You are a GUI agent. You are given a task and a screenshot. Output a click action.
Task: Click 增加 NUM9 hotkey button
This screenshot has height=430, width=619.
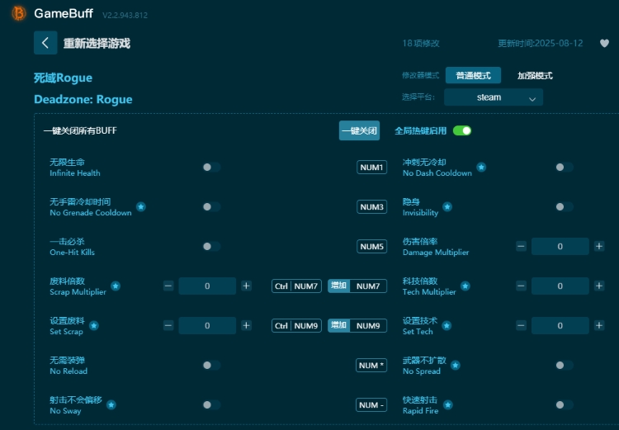coord(357,325)
